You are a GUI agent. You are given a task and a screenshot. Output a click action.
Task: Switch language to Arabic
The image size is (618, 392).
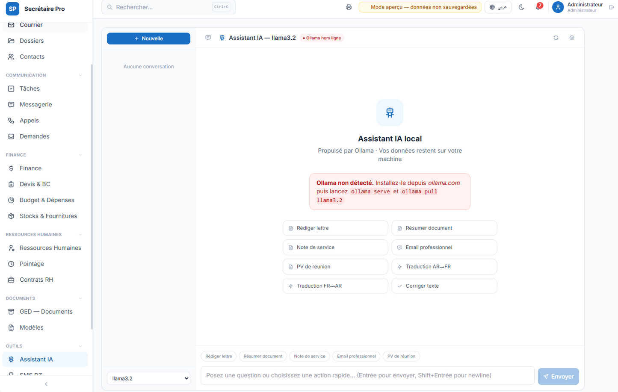click(498, 7)
